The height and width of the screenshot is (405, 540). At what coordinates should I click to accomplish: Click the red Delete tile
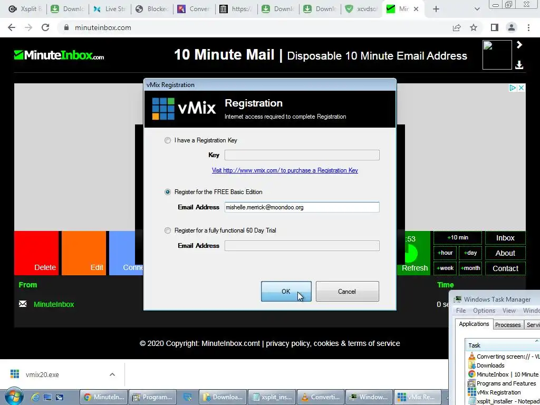coord(36,253)
